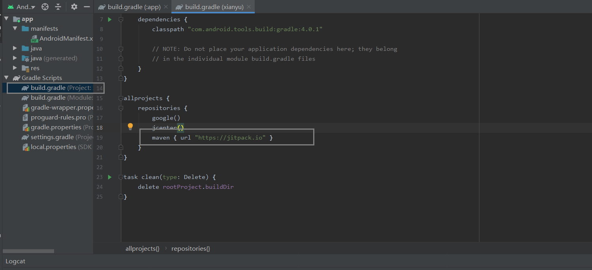The height and width of the screenshot is (270, 592).
Task: Switch to the build.gradle (:app) tab
Action: (x=133, y=7)
